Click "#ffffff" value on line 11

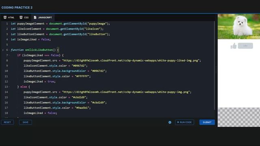(82, 76)
